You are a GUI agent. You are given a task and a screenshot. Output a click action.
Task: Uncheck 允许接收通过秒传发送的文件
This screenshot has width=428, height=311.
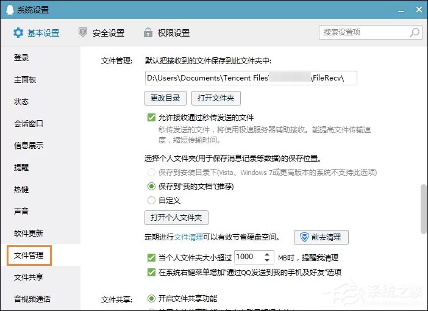[151, 118]
